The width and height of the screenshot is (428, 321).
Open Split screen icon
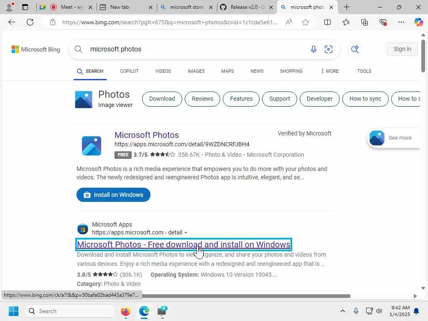pyautogui.click(x=327, y=22)
